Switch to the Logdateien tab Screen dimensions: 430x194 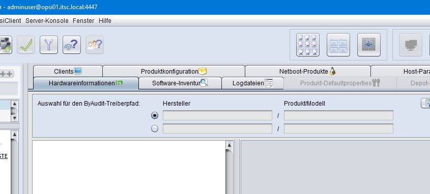tap(252, 83)
